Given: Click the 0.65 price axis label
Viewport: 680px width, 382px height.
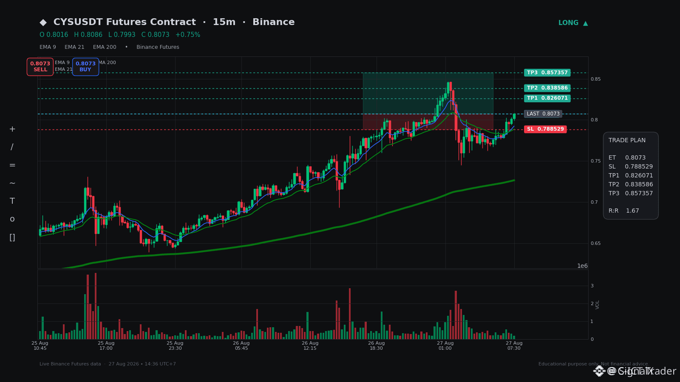Looking at the screenshot, I should click(595, 243).
